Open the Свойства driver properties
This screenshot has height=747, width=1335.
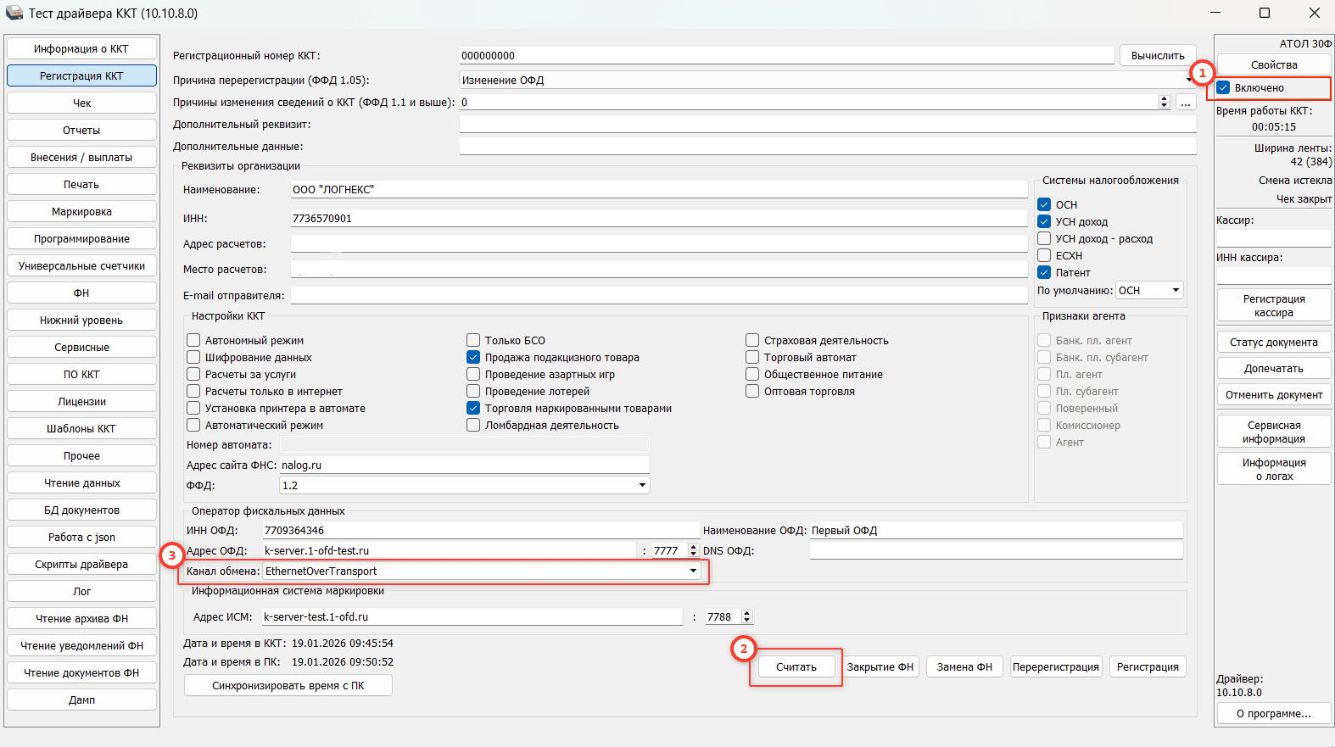(1273, 64)
